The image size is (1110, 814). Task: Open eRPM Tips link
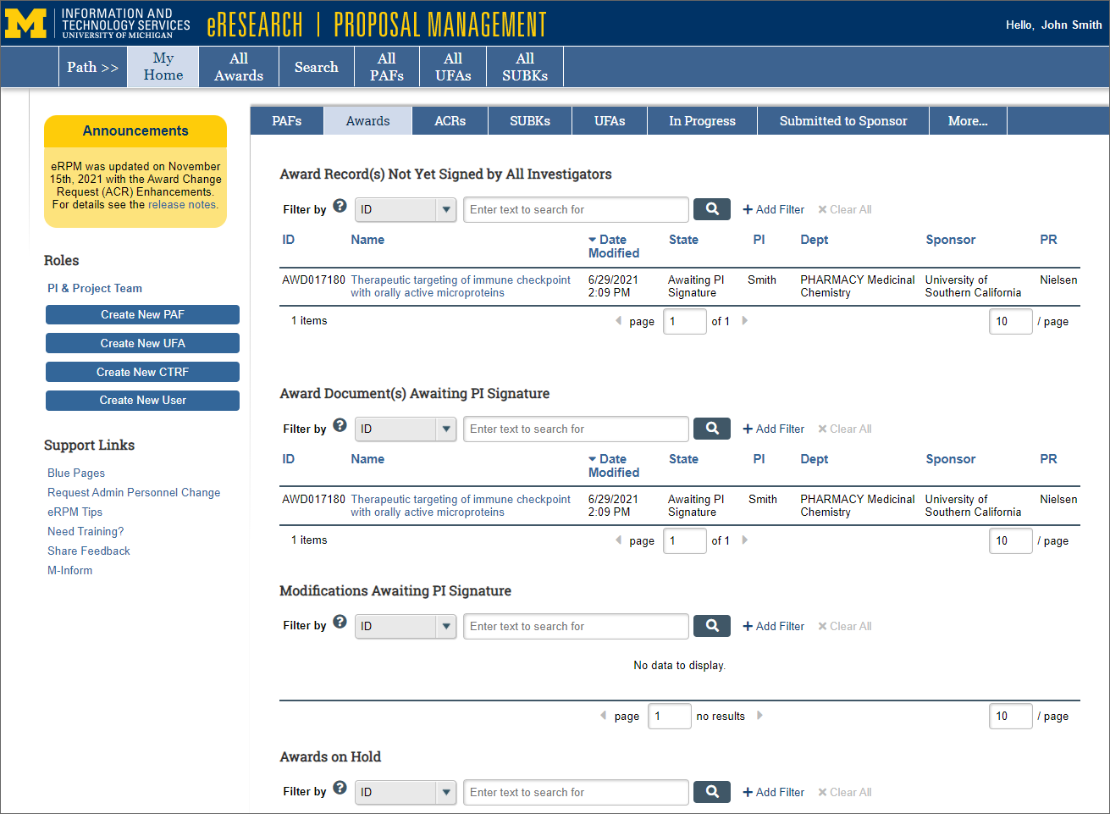pyautogui.click(x=75, y=512)
